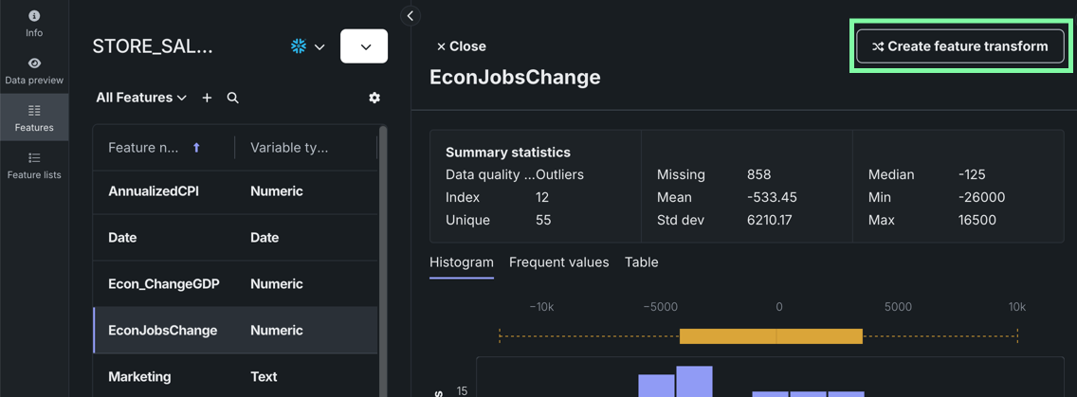Switch to the Frequent values tab

click(558, 262)
